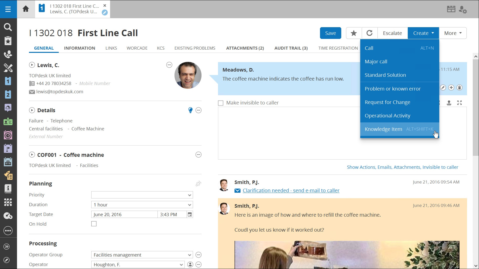Screen dimensions: 479x269
Task: Switch to the Audit Trail tab
Action: click(x=291, y=48)
